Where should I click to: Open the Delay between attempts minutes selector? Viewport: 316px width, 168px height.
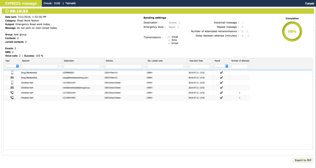point(245,36)
